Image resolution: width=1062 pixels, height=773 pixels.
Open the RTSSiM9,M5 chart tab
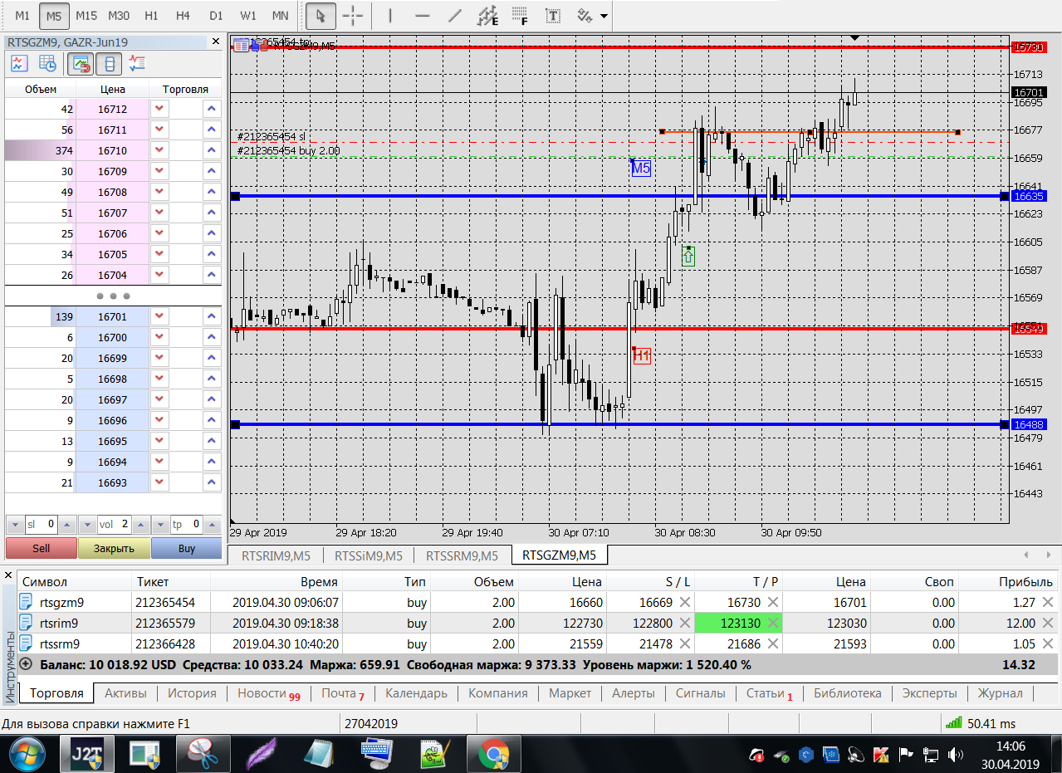pyautogui.click(x=369, y=555)
